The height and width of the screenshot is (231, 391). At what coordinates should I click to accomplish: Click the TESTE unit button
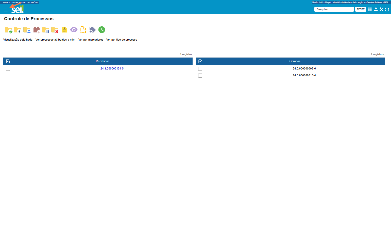[361, 9]
